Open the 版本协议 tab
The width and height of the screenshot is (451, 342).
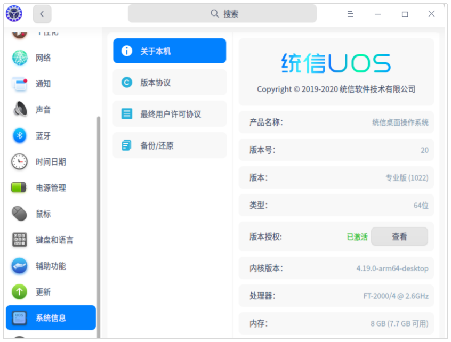click(x=170, y=83)
